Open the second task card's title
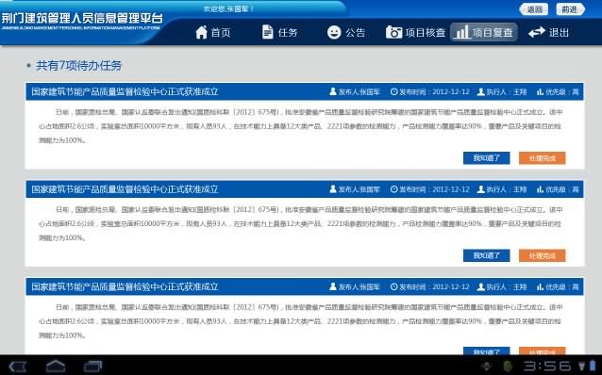 tap(125, 189)
